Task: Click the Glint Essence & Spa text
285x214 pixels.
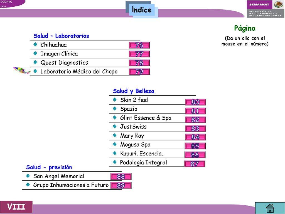Action: pyautogui.click(x=146, y=118)
